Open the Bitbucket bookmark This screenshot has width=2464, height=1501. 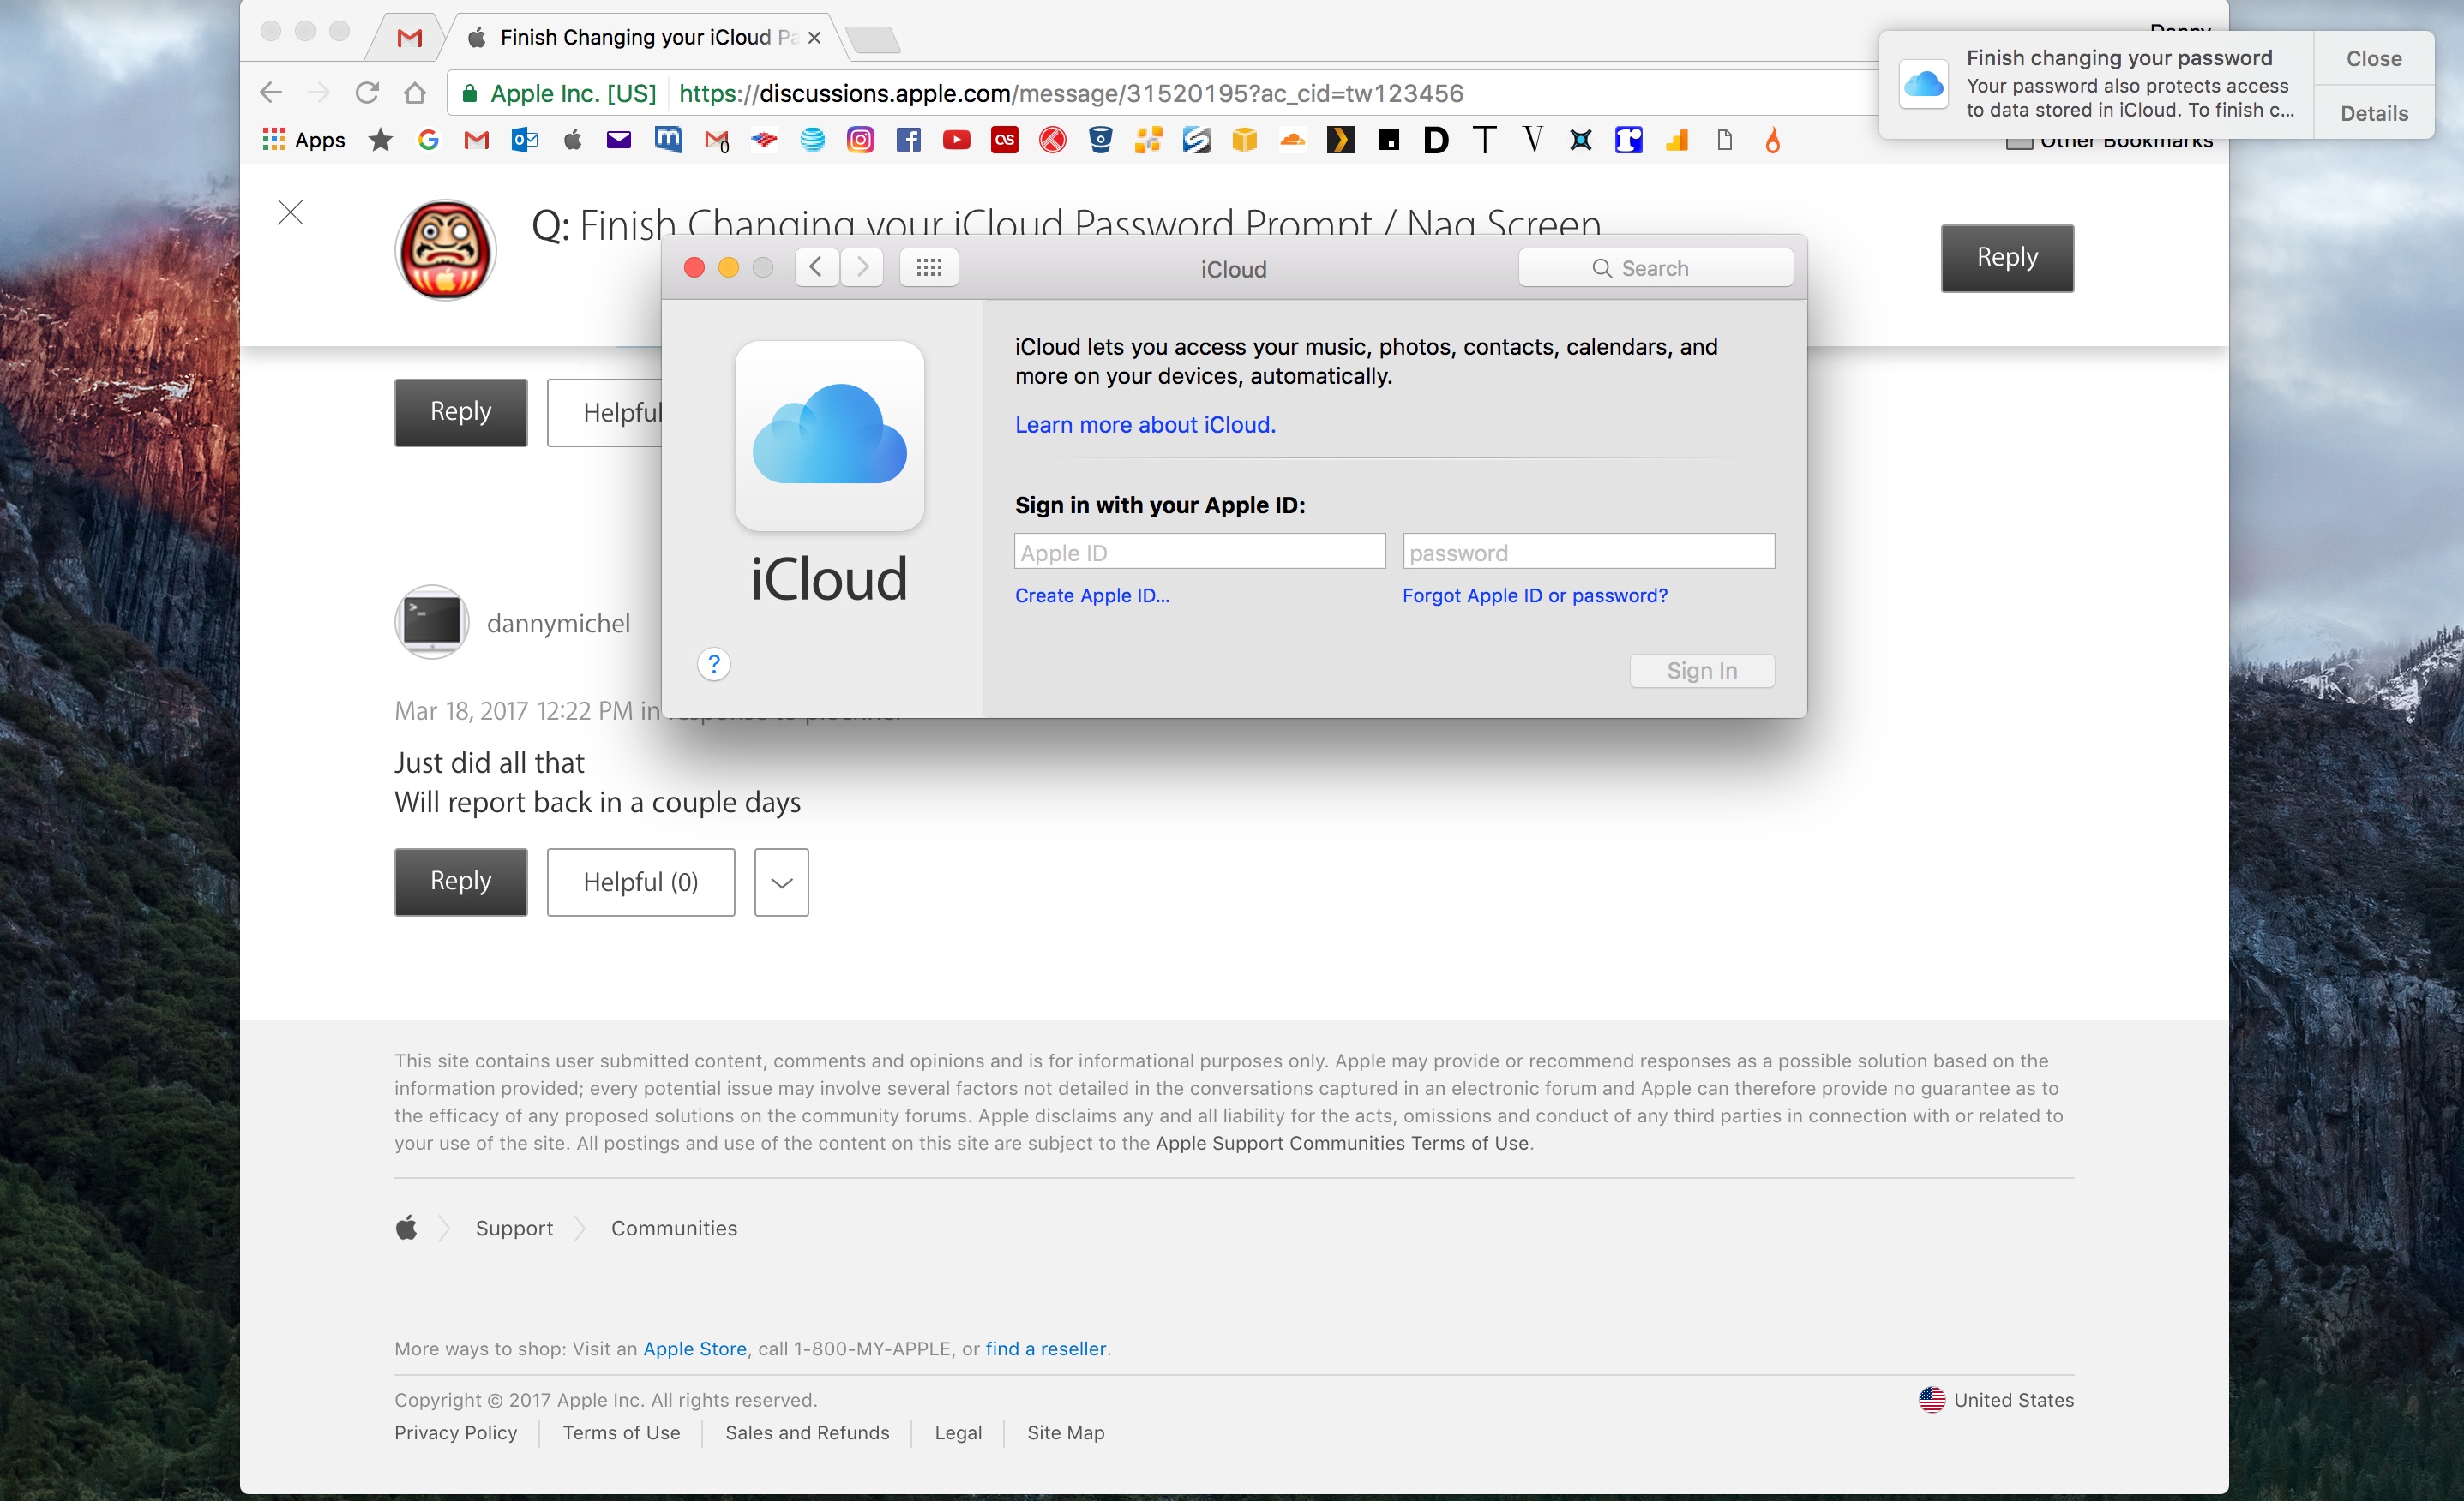1100,140
